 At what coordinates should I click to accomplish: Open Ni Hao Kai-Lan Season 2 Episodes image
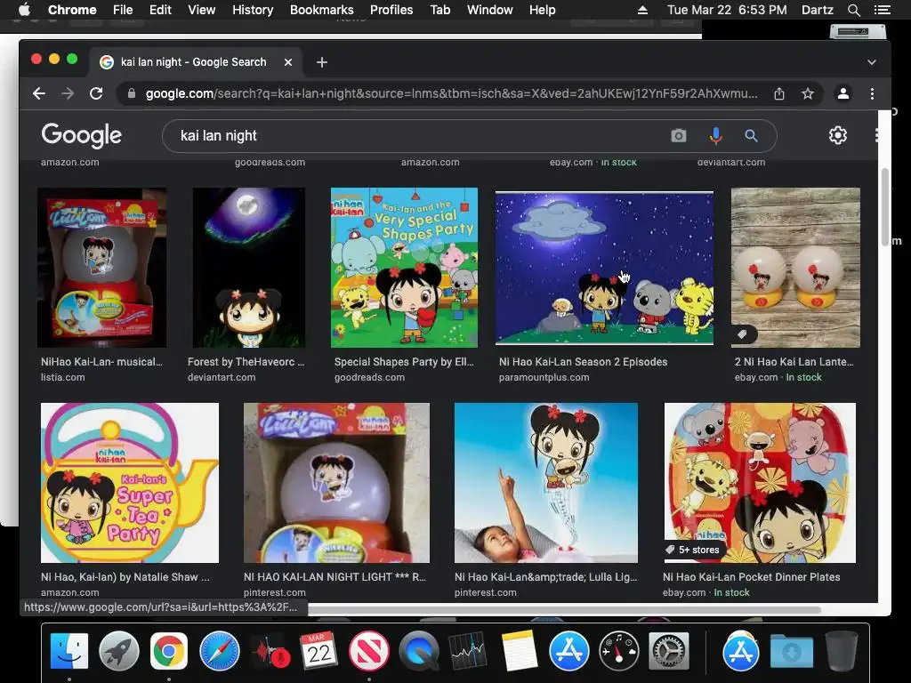(x=604, y=268)
